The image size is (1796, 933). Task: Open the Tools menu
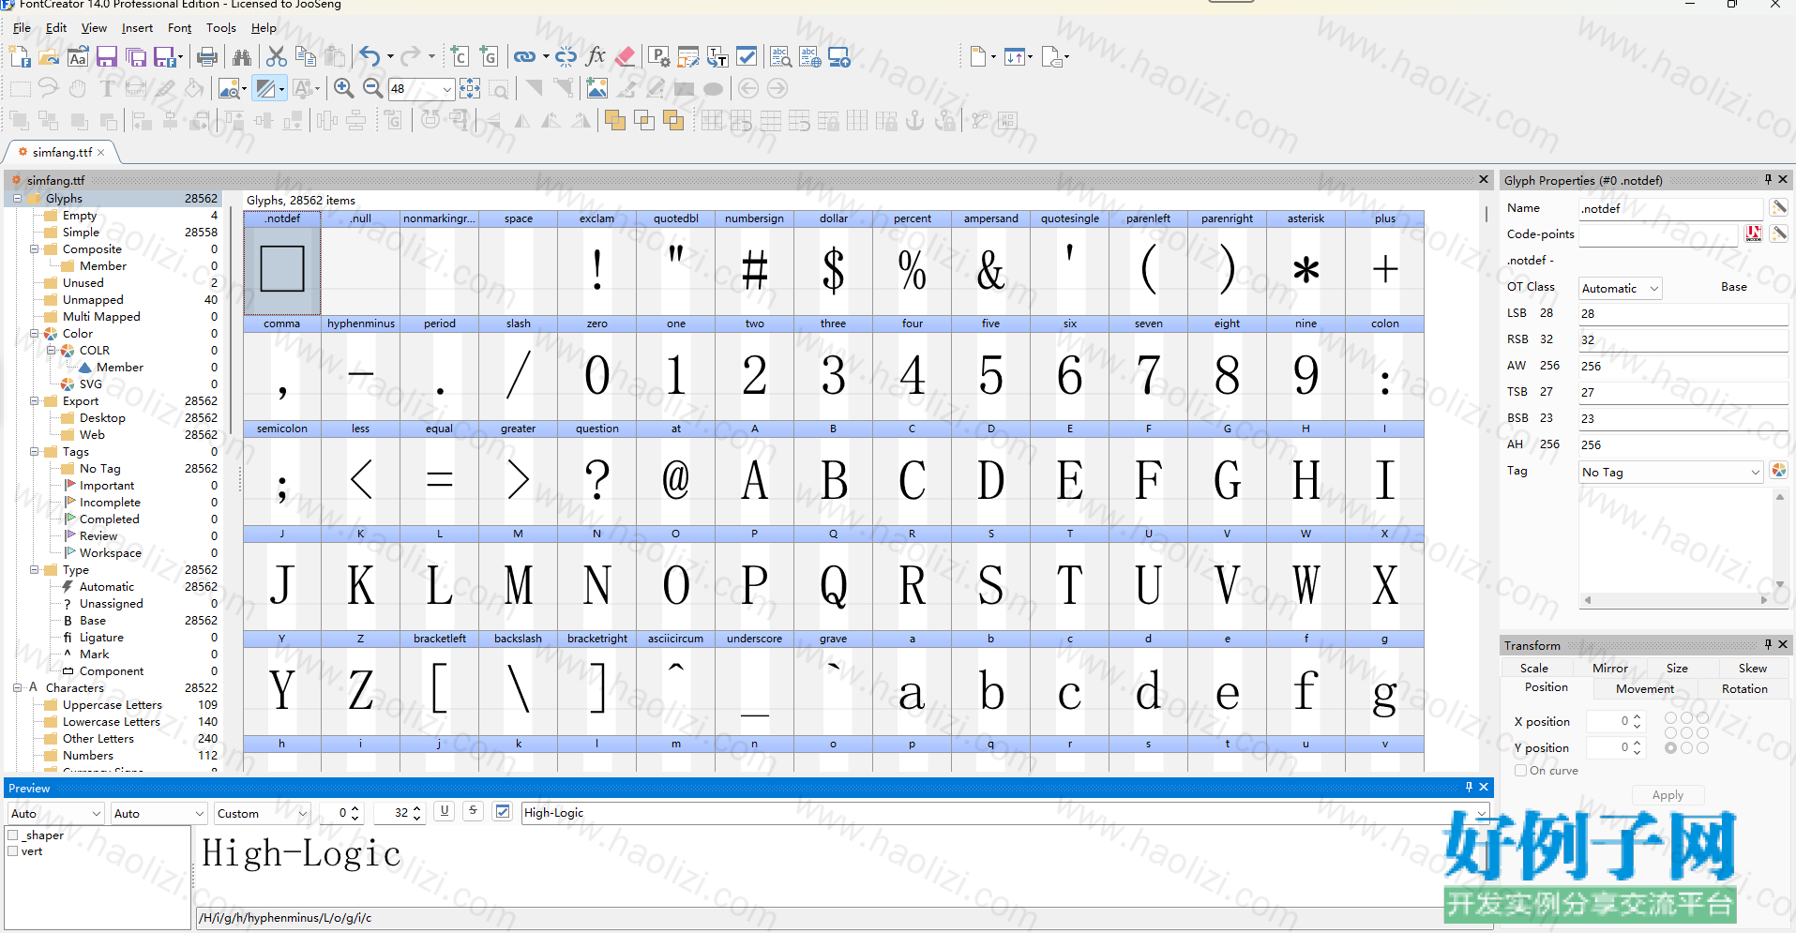point(221,28)
